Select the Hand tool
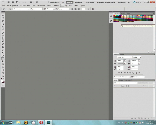 (3, 73)
